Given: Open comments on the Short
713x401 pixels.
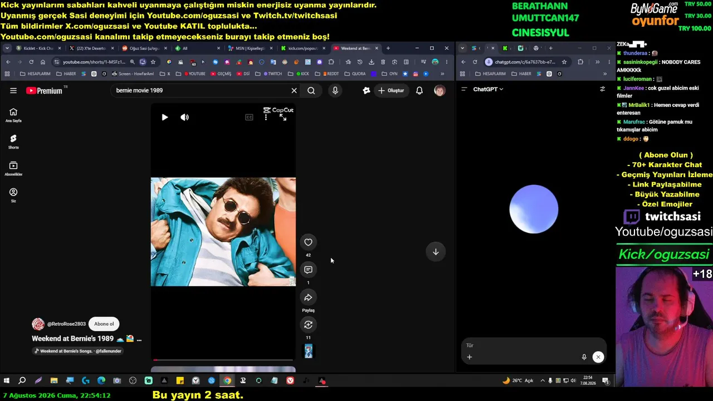Looking at the screenshot, I should [308, 270].
